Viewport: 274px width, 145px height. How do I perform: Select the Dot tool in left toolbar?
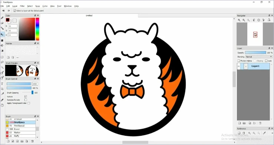[x=2, y=28]
